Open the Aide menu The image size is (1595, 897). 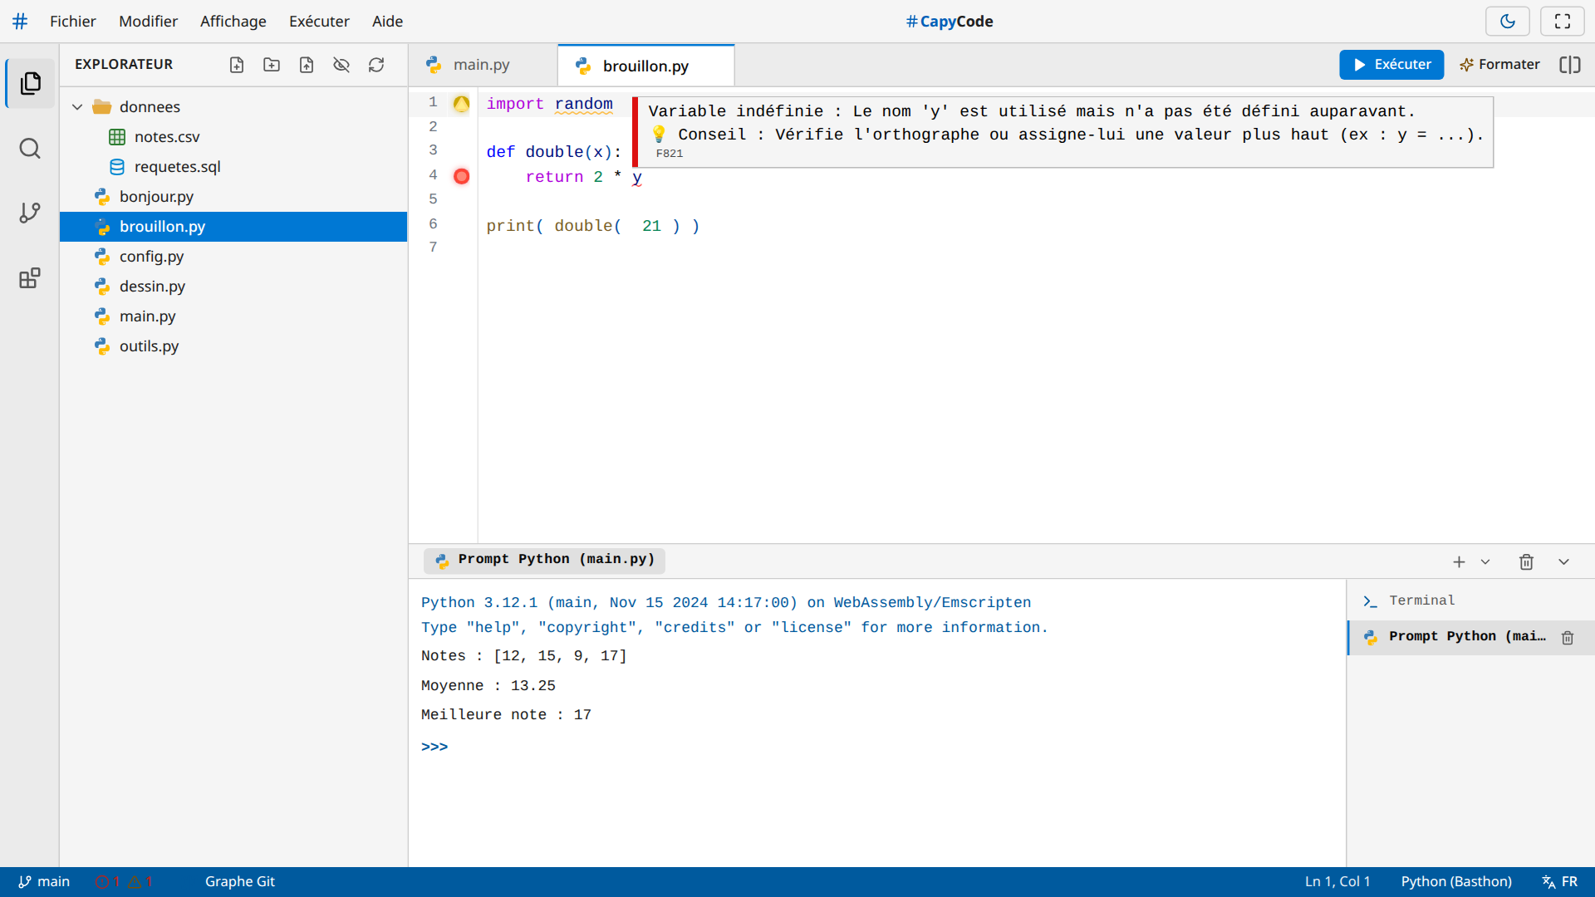pyautogui.click(x=387, y=22)
